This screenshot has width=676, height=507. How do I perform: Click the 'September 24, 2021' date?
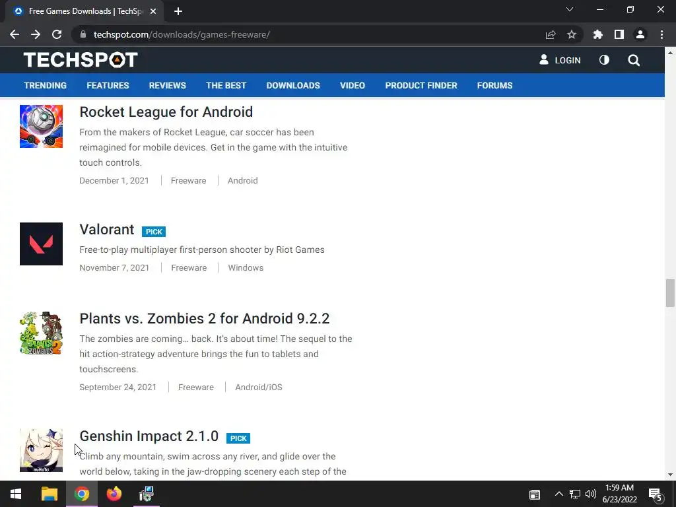coord(118,387)
